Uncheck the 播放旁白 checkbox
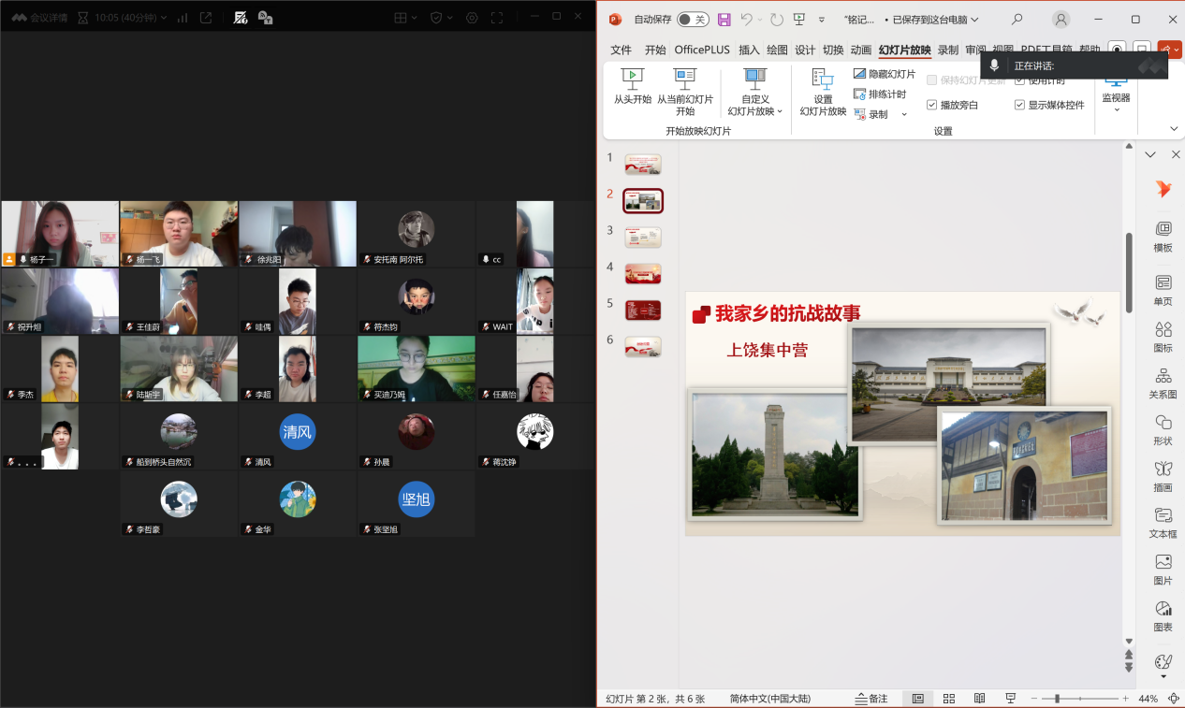Image resolution: width=1185 pixels, height=708 pixels. [x=931, y=105]
